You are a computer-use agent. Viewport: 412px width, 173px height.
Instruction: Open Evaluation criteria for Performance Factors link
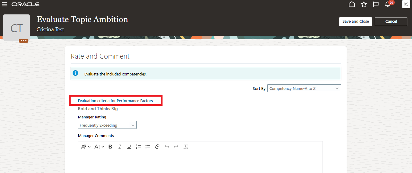(x=115, y=101)
